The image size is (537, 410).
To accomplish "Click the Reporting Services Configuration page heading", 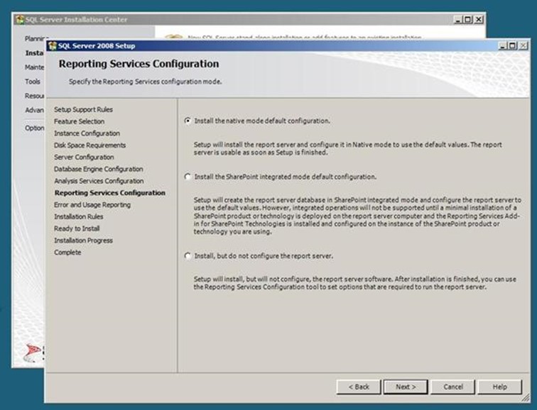I will click(139, 64).
